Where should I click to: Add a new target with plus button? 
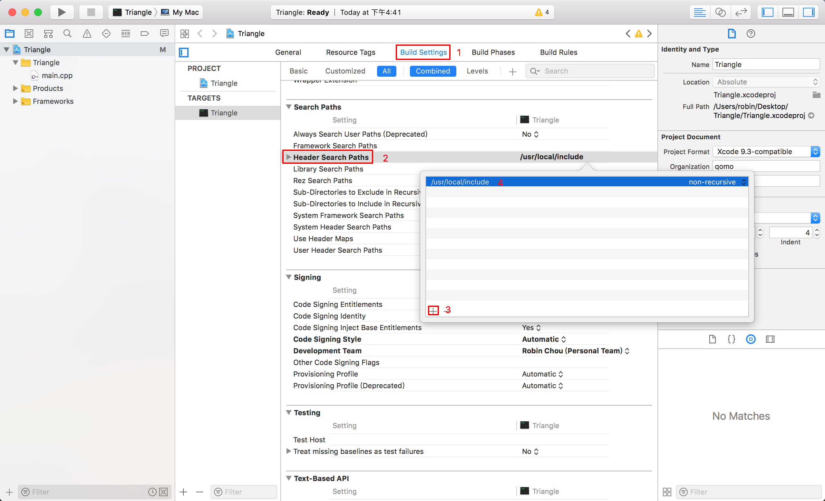[183, 492]
